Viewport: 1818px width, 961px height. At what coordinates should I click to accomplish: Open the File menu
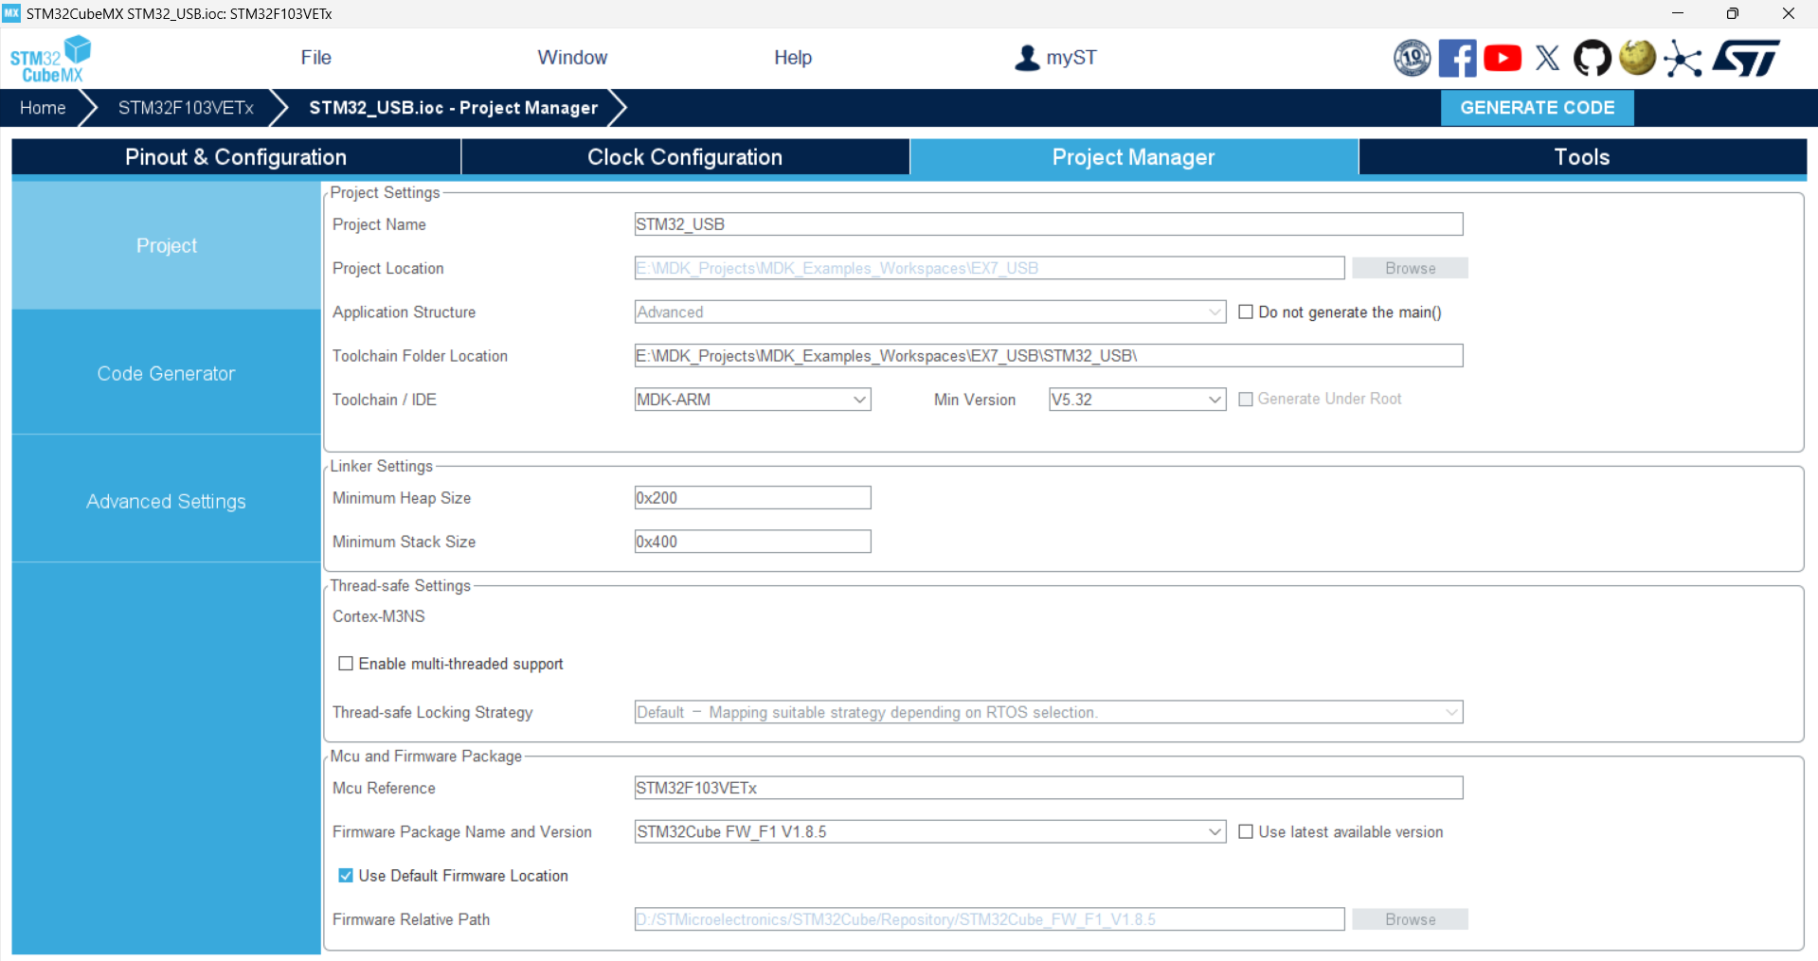coord(315,58)
